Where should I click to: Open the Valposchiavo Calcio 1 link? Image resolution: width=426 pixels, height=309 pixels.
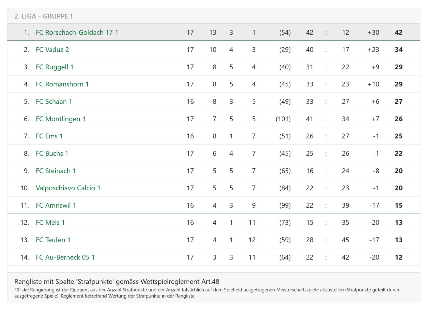point(68,188)
